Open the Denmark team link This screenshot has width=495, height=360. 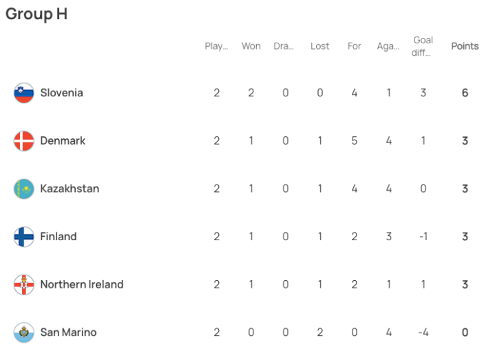pos(63,141)
